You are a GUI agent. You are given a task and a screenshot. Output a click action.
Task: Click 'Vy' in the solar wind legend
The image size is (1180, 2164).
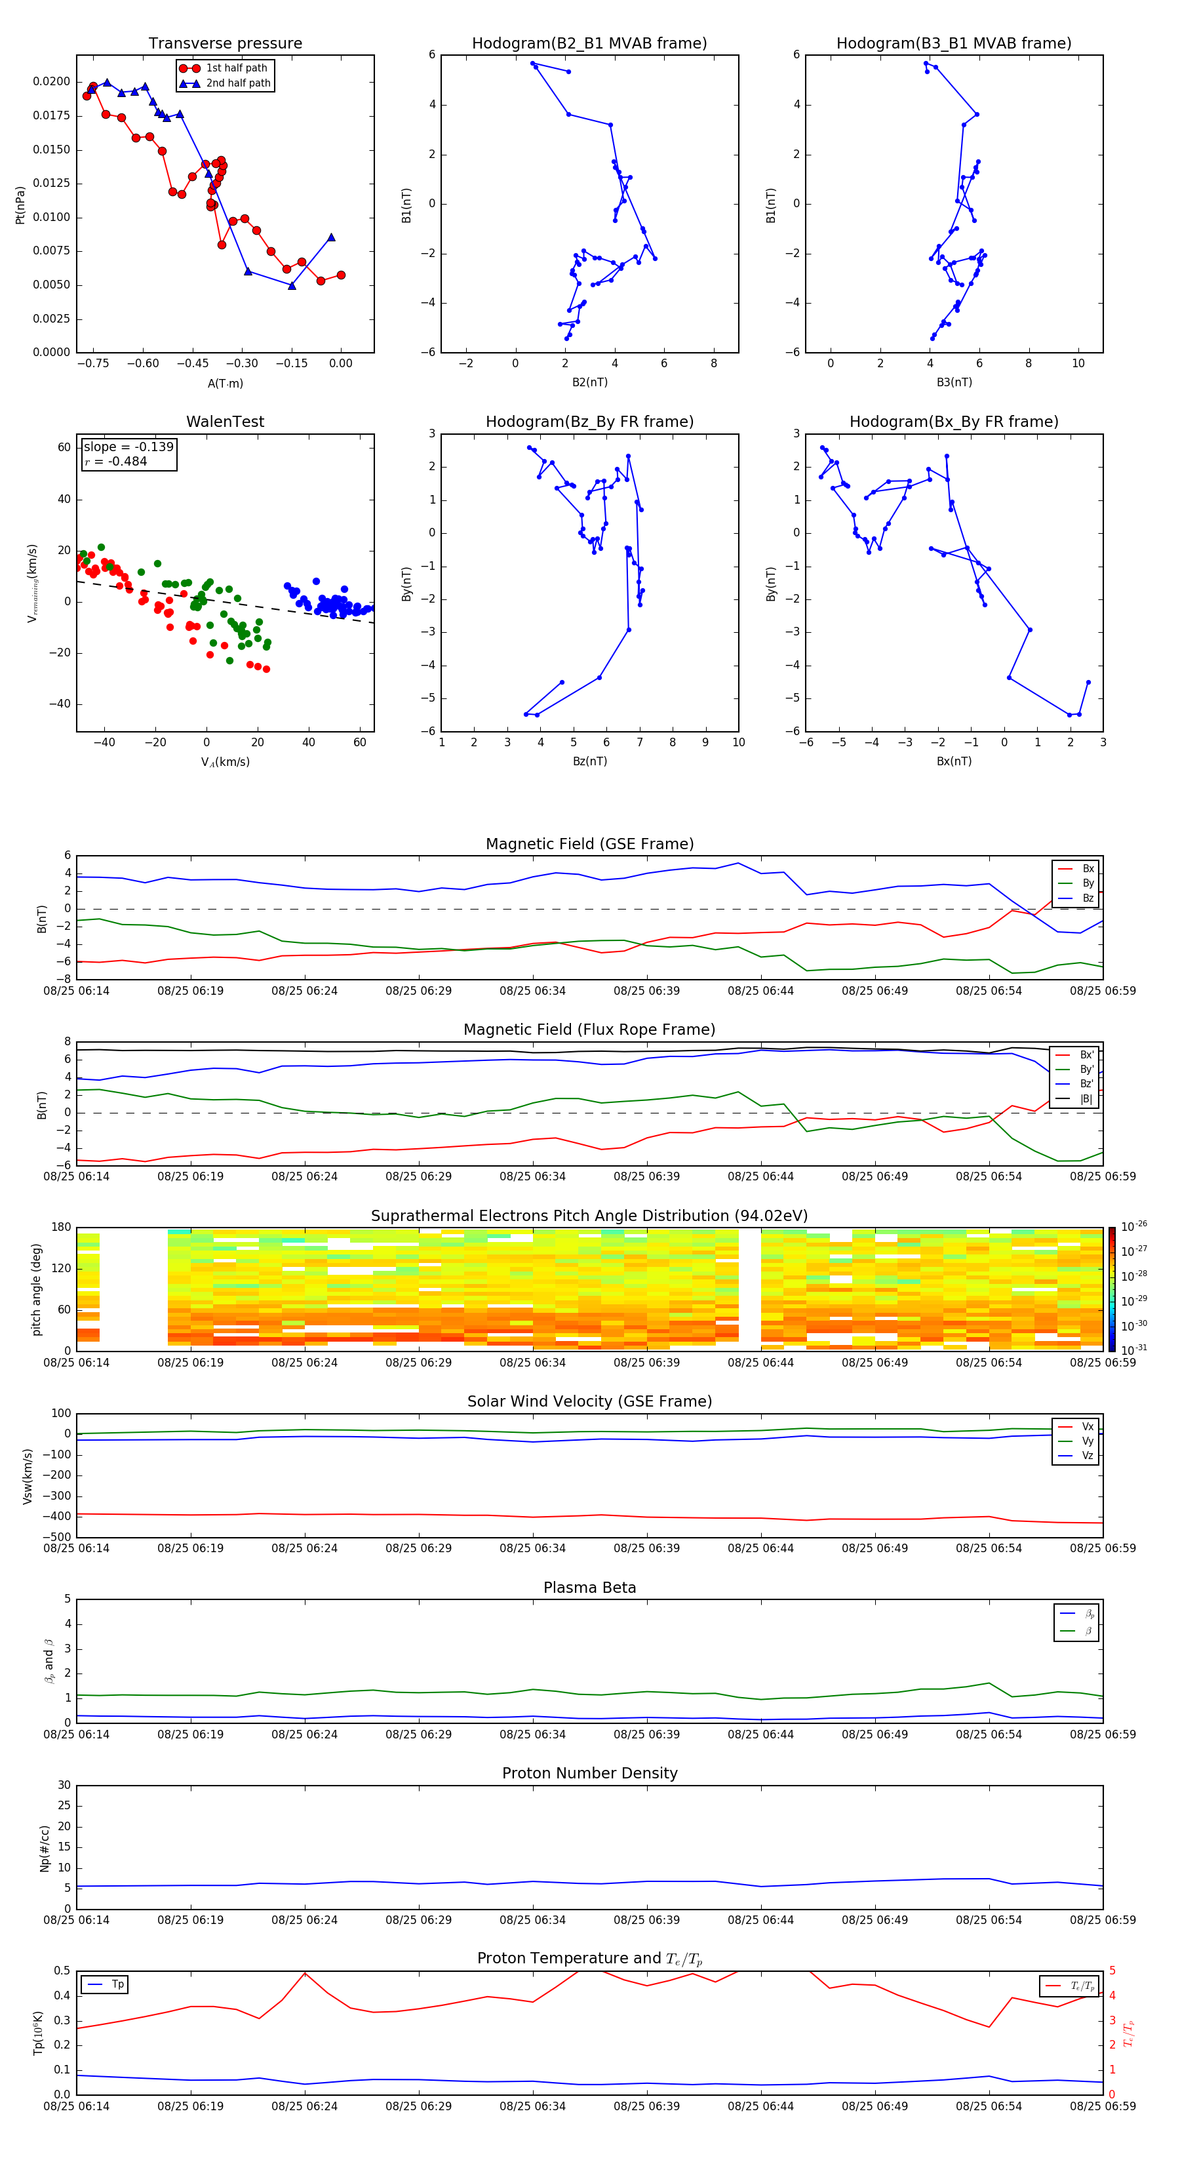tap(1088, 1441)
